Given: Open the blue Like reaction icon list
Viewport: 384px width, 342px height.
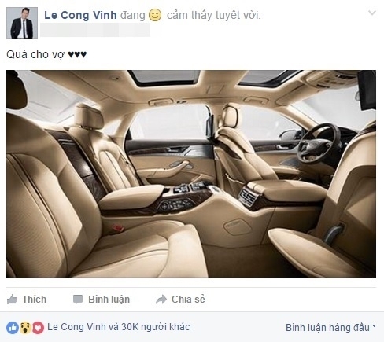Looking at the screenshot, I should [x=13, y=328].
